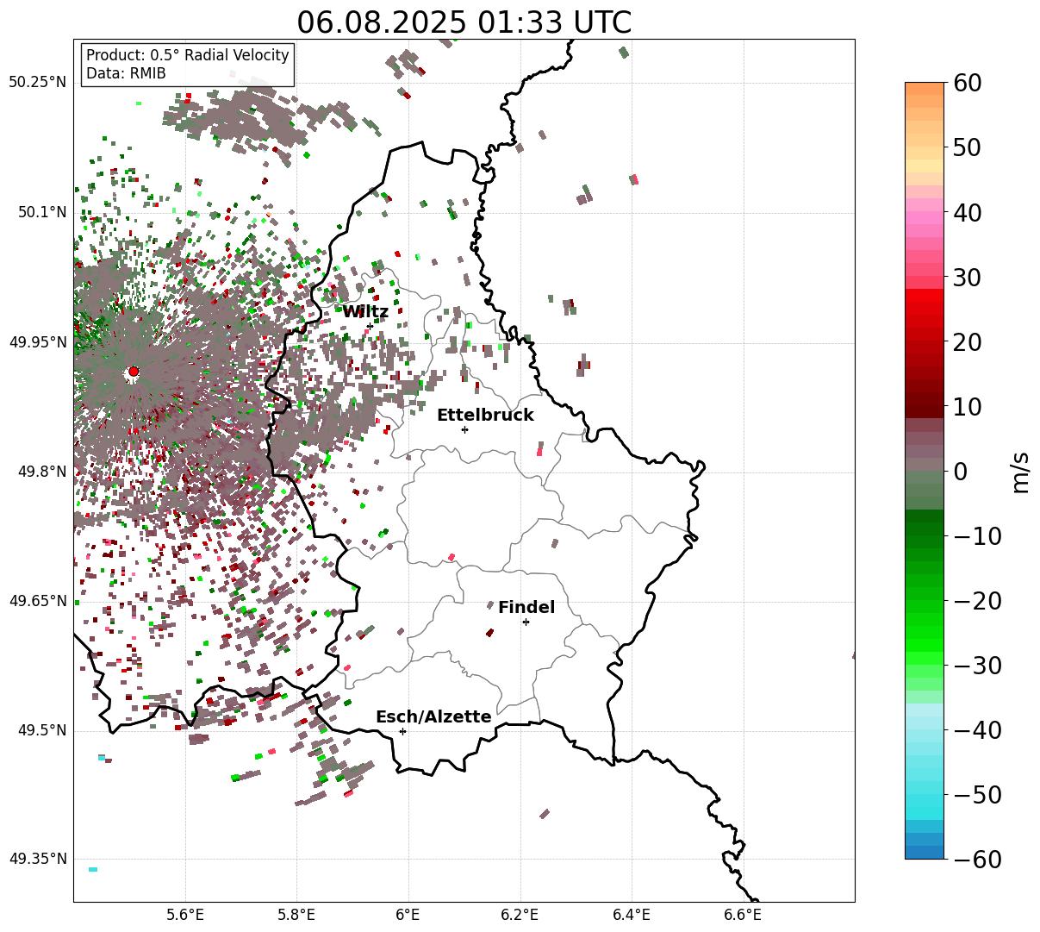
Task: Pick the pink colorbar segment near 40
Action: (x=925, y=217)
